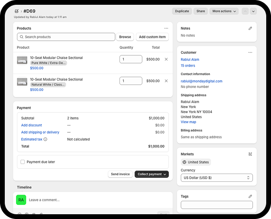Viewport: 271px width, 219px height.
Task: Open the US Dollar currency selector
Action: tap(217, 177)
